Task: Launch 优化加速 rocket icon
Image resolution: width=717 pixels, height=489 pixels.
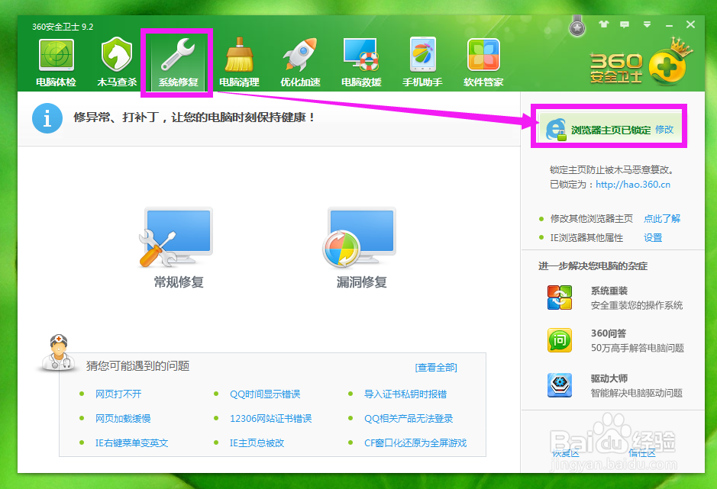Action: [x=300, y=54]
